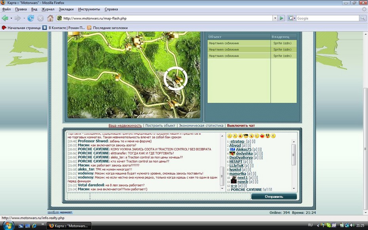Open the Firefox home page icon
Image resolution: width=368 pixels, height=230 pixels.
click(50, 18)
